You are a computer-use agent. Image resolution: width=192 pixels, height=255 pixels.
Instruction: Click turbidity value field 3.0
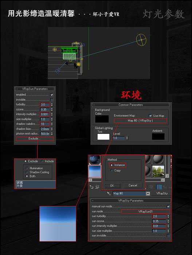(45, 105)
